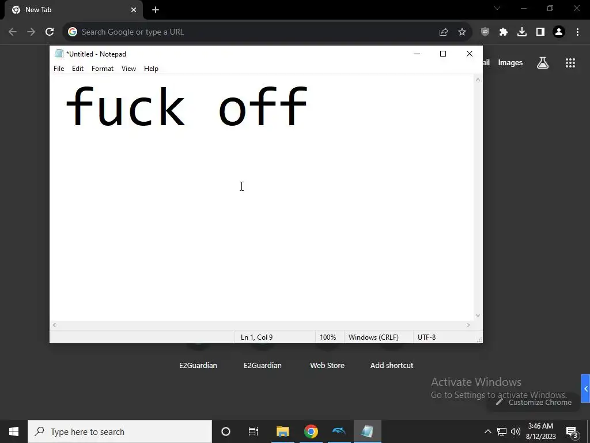Open the Images link on Google page
This screenshot has height=443, width=590.
coord(510,63)
